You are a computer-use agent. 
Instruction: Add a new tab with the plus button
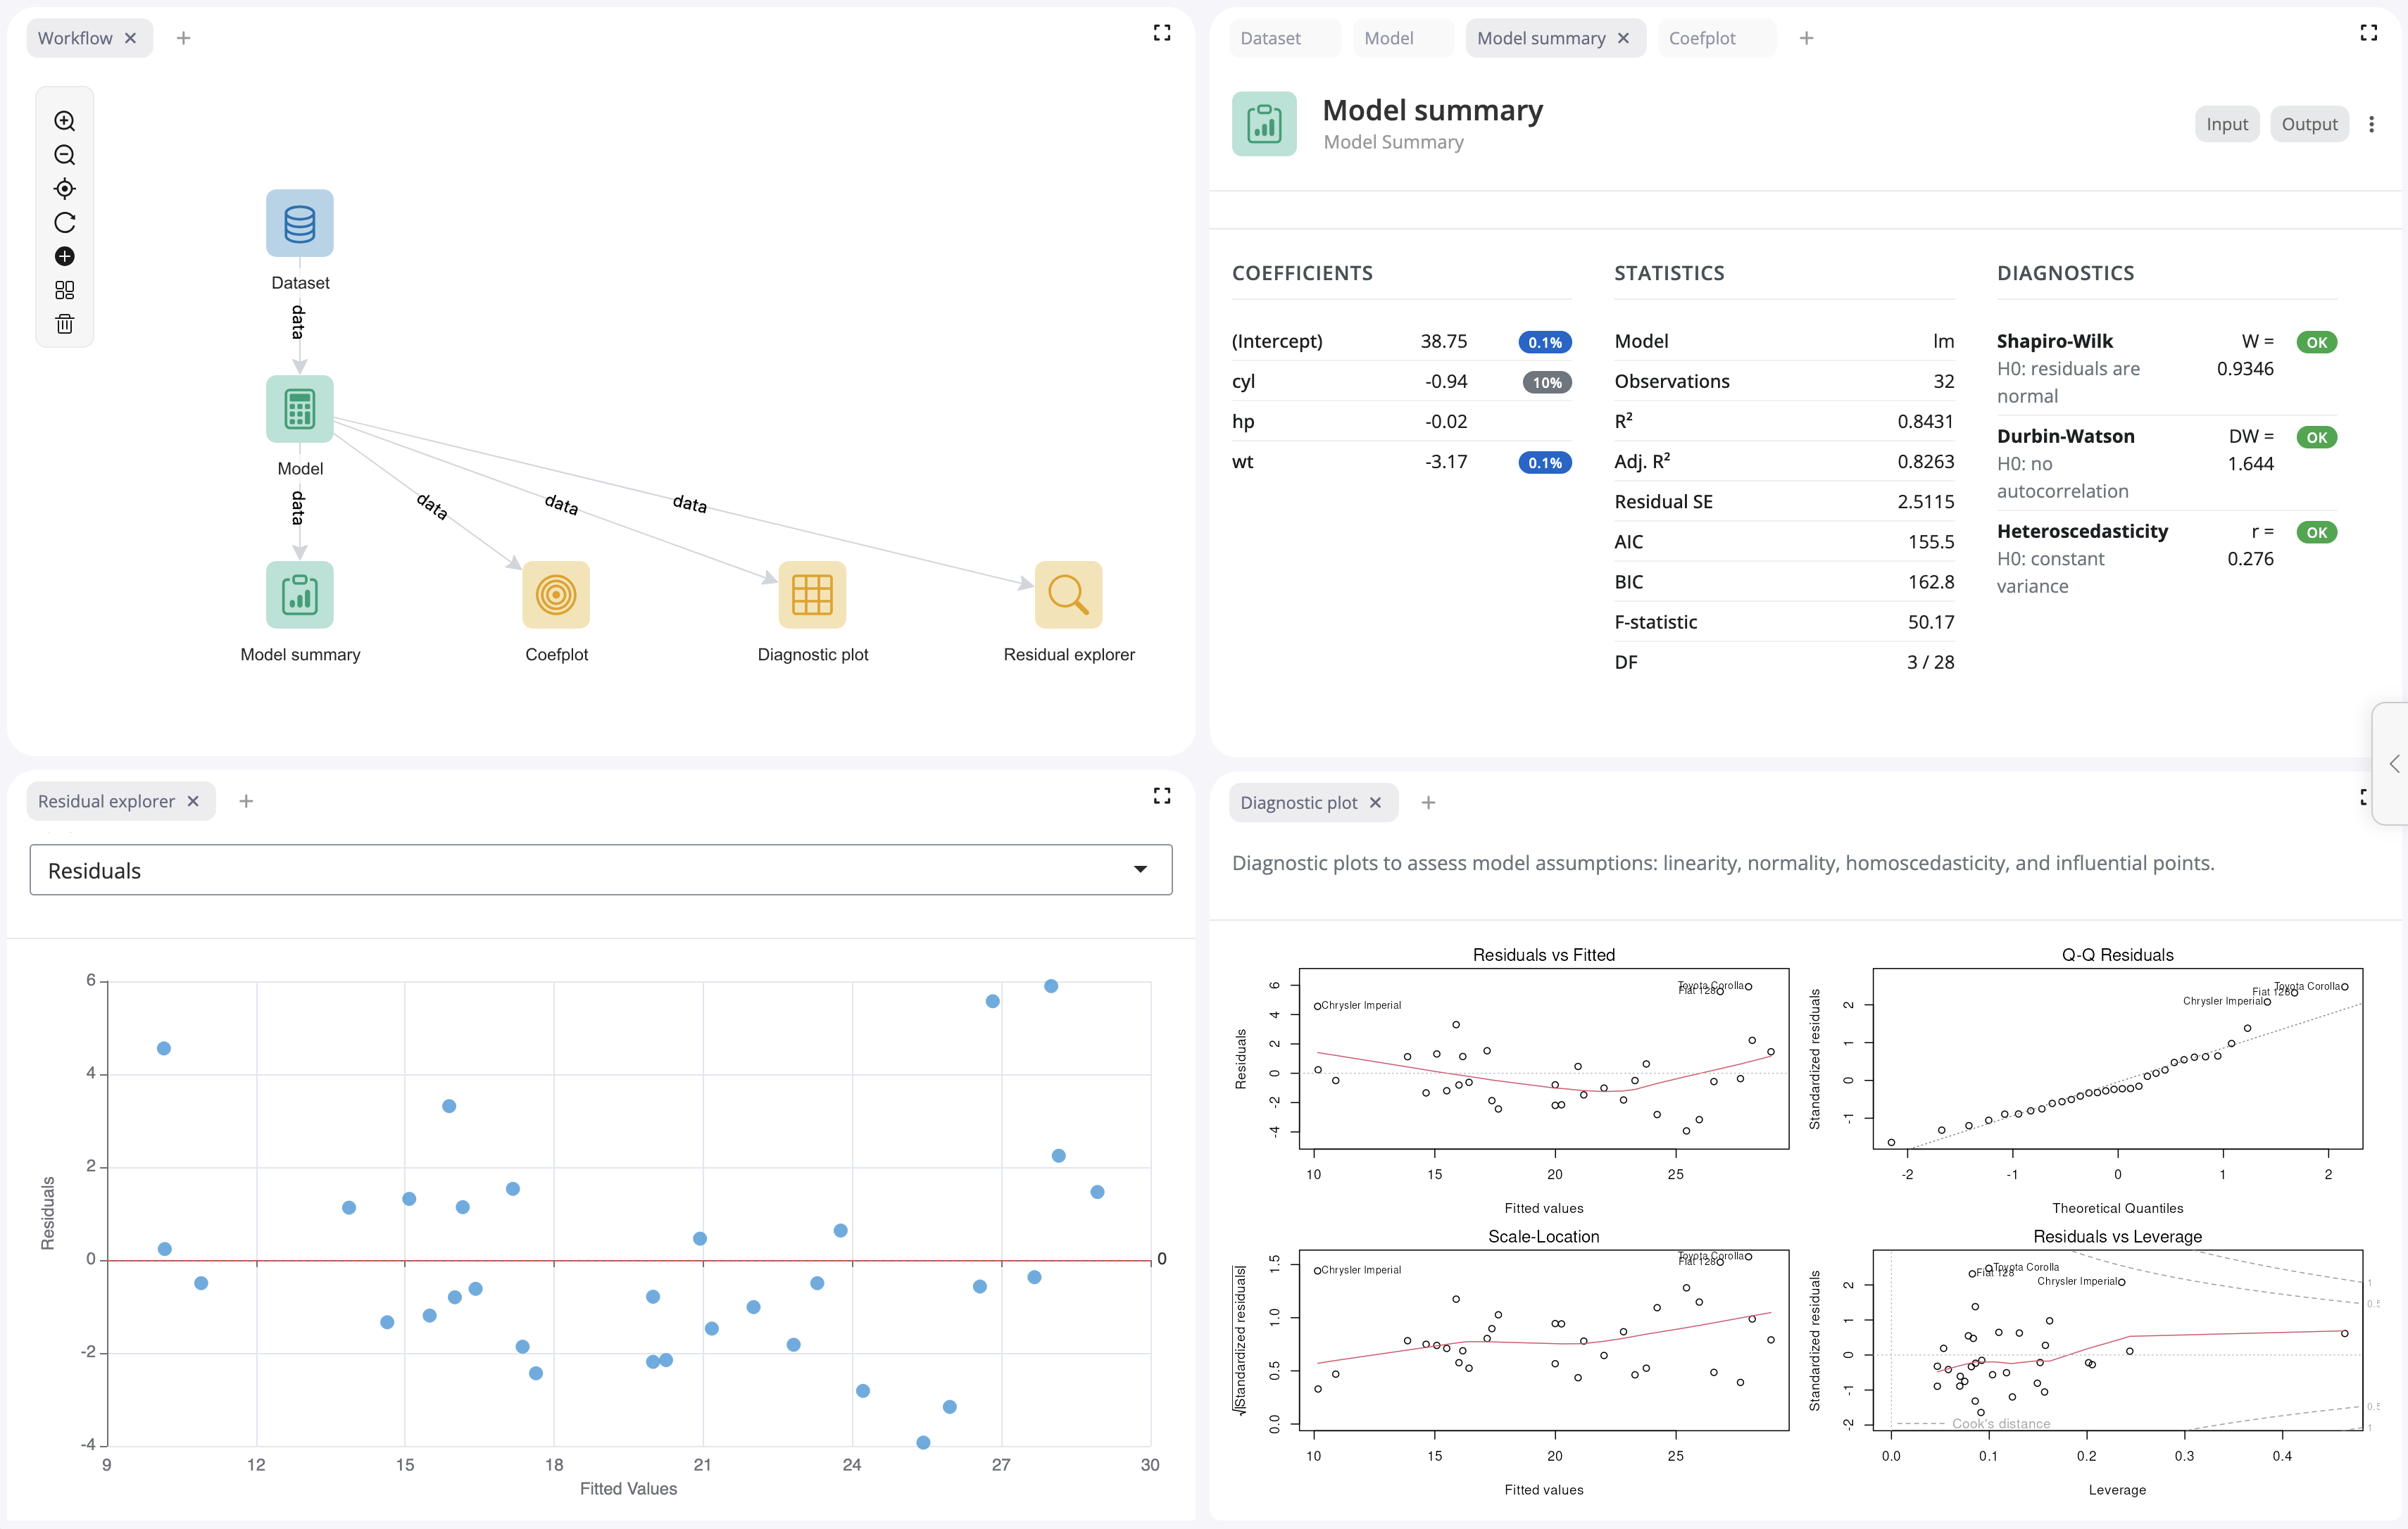(1805, 37)
